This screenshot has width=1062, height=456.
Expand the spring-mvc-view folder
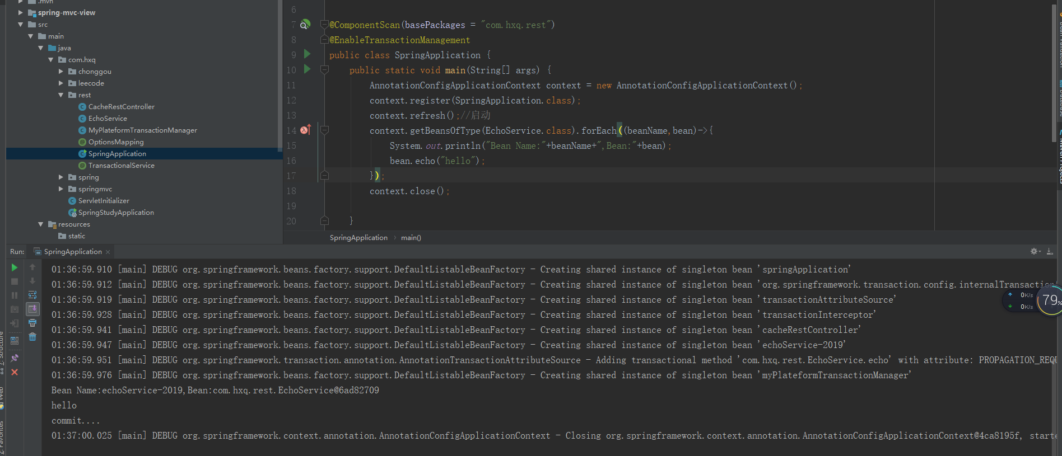[21, 12]
